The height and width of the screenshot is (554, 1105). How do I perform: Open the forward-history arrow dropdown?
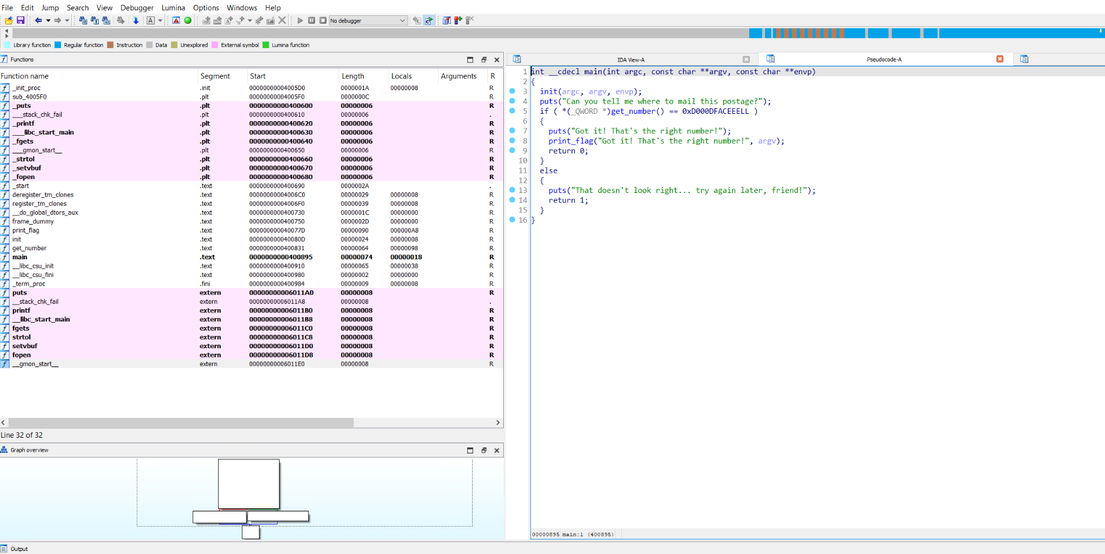[67, 20]
